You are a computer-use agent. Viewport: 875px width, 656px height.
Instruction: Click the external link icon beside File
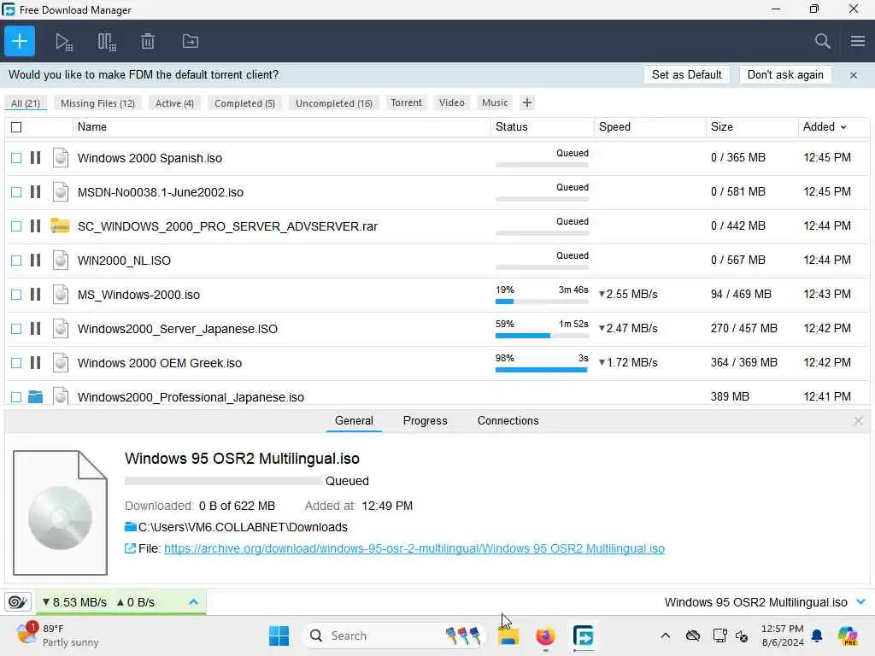coord(130,549)
